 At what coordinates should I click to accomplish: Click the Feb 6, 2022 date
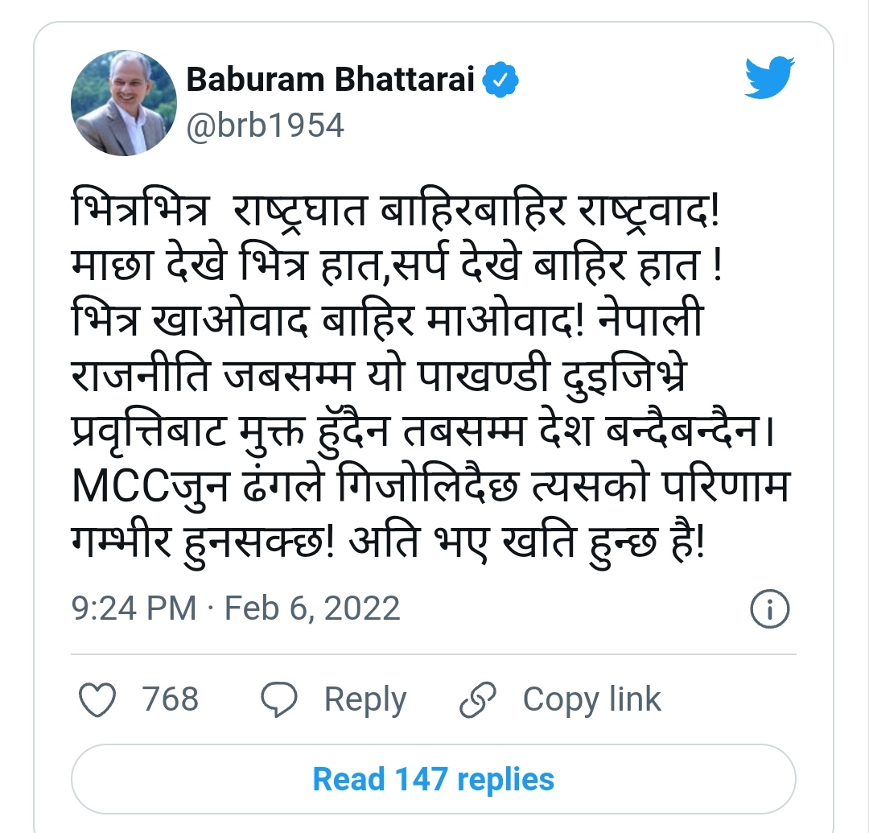click(312, 608)
